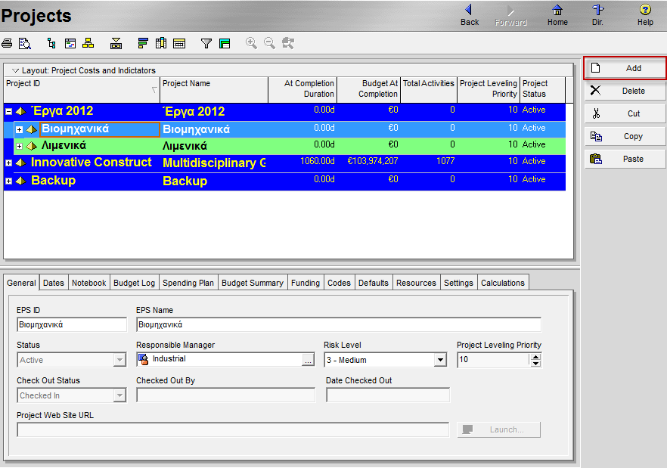The height and width of the screenshot is (468, 667).
Task: Increase Project Leveling Priority with up arrow
Action: point(536,357)
